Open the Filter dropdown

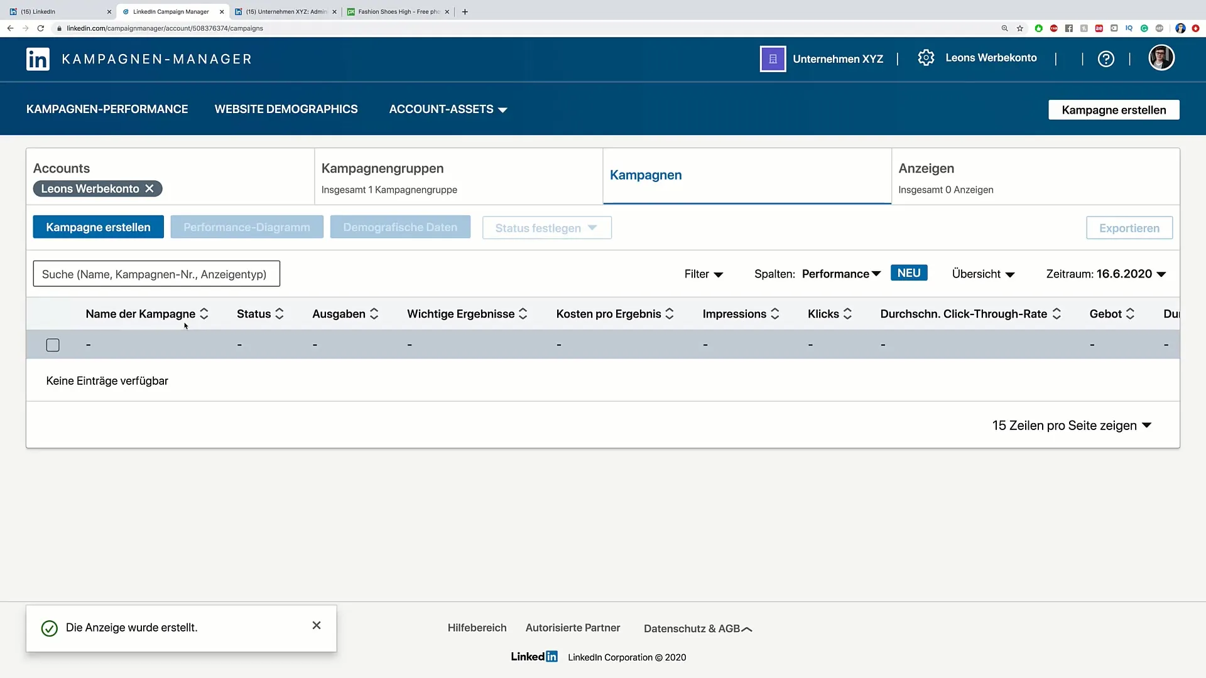point(703,274)
